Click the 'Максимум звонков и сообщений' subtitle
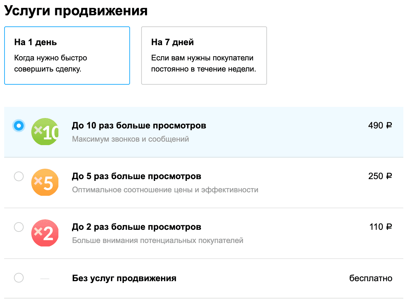420x302 pixels. point(130,139)
